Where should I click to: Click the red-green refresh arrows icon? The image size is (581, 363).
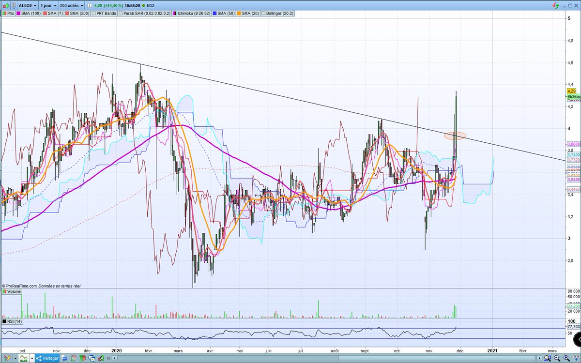pos(555,5)
